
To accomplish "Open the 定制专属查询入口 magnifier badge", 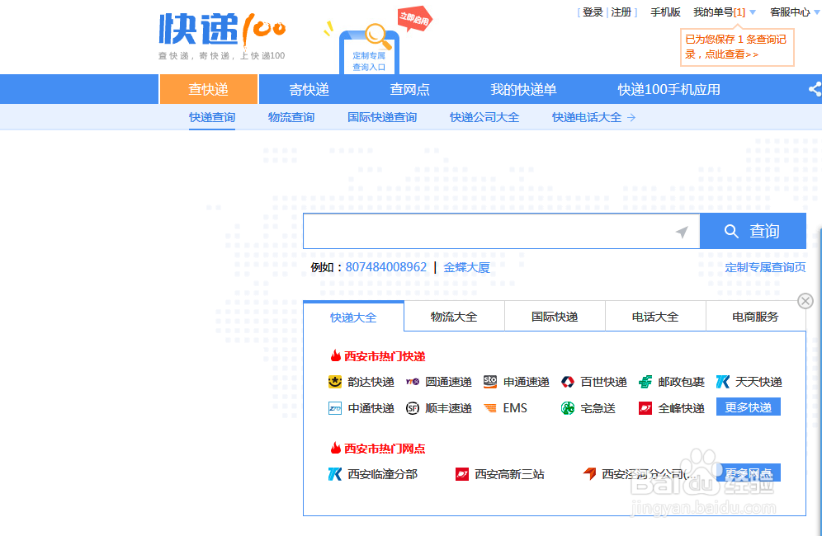I will pos(369,49).
